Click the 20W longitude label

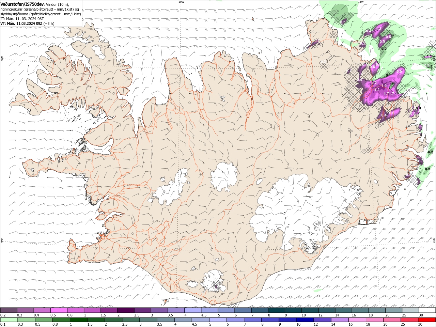click(181, 1)
